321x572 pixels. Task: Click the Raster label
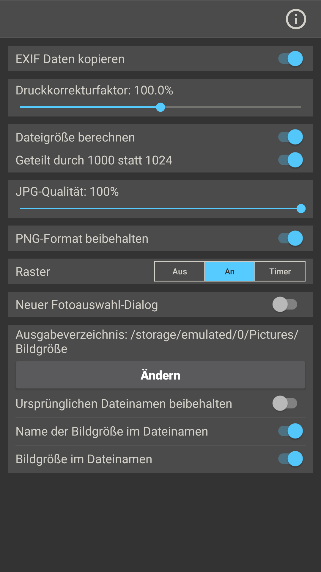click(x=33, y=272)
